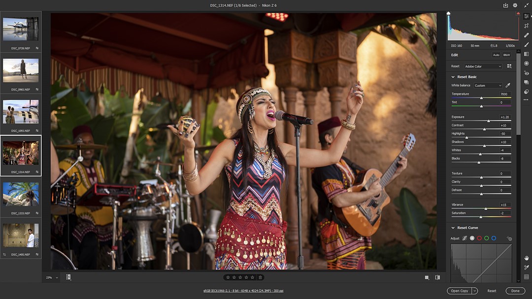Select the red channel curve circle

479,238
